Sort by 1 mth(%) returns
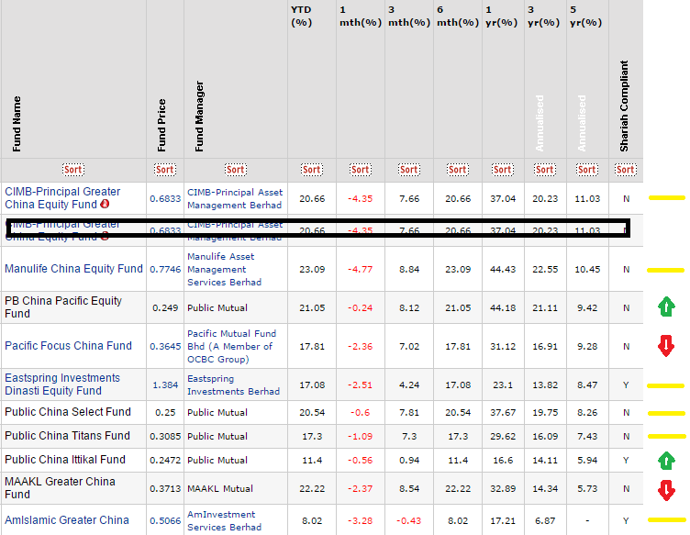690x535 pixels. 360,170
